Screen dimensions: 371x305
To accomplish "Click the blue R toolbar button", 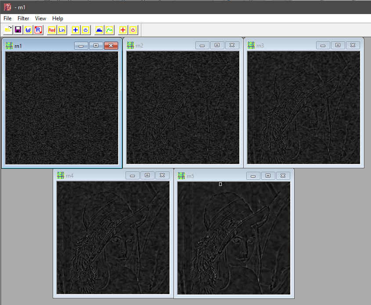I will [38, 30].
